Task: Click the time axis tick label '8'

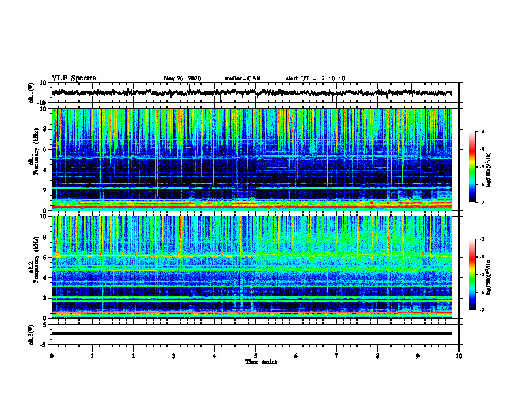Action: 377,356
